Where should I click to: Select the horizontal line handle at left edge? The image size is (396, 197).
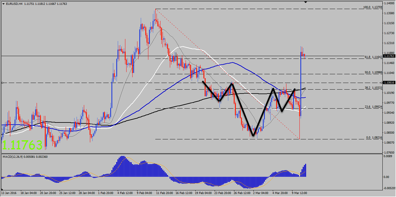tap(2, 83)
